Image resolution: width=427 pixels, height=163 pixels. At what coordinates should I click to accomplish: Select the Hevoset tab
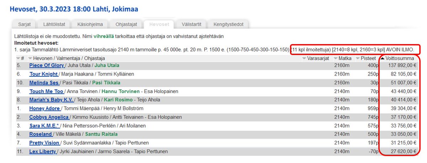(x=159, y=25)
